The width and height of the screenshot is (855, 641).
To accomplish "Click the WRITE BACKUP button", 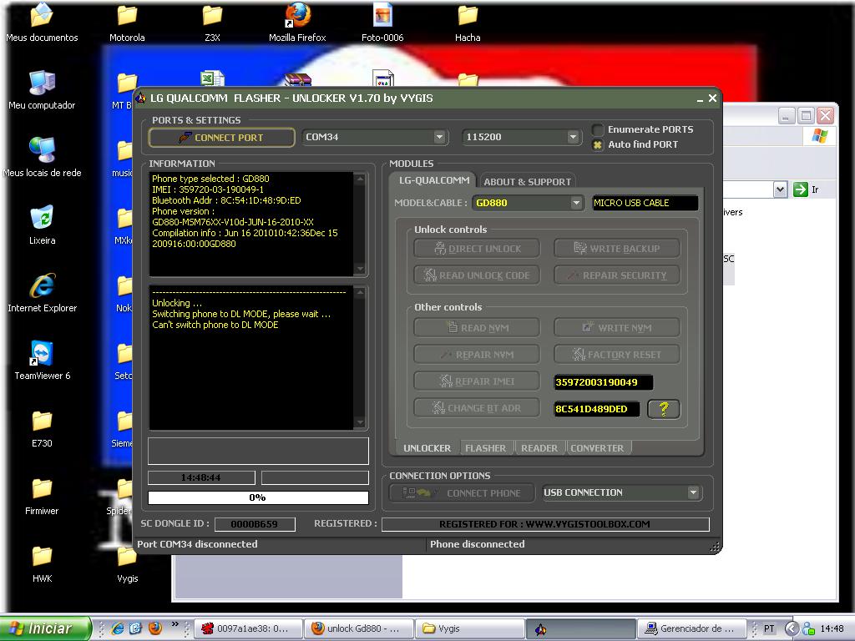I will 617,249.
